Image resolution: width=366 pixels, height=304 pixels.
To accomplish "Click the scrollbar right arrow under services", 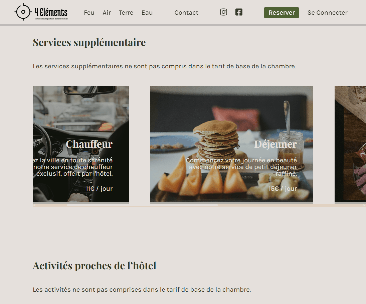I will tap(364, 205).
